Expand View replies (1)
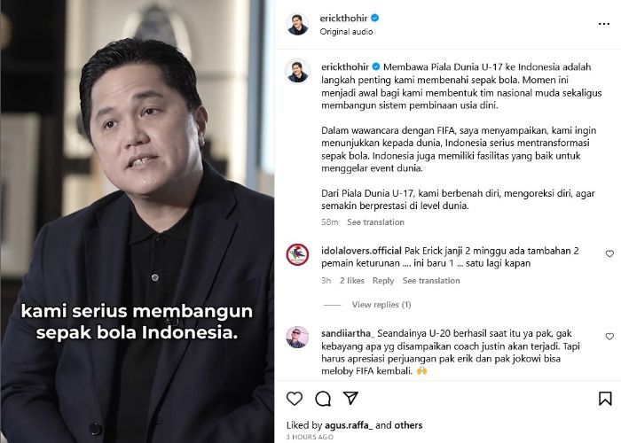The width and height of the screenshot is (621, 443). tap(381, 305)
